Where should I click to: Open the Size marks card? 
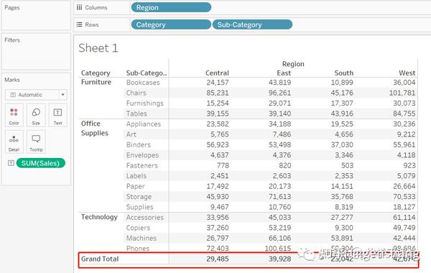click(x=36, y=115)
